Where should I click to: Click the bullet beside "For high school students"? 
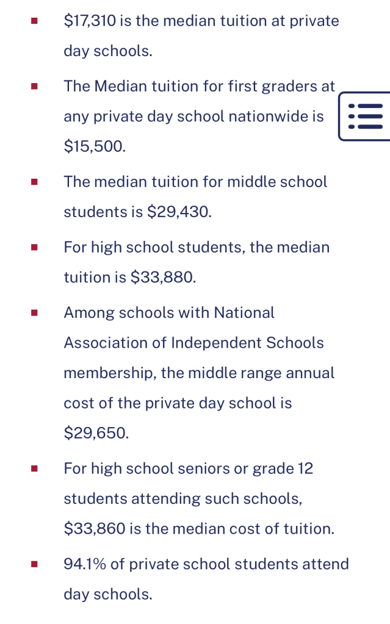[35, 248]
